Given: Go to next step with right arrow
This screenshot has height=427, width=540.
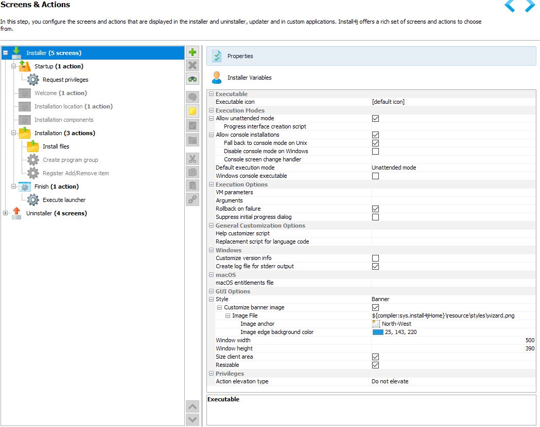Looking at the screenshot, I should 530,6.
